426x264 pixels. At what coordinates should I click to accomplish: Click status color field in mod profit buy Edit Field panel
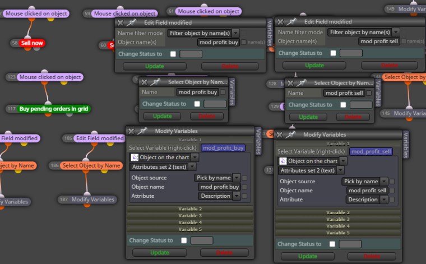191,54
